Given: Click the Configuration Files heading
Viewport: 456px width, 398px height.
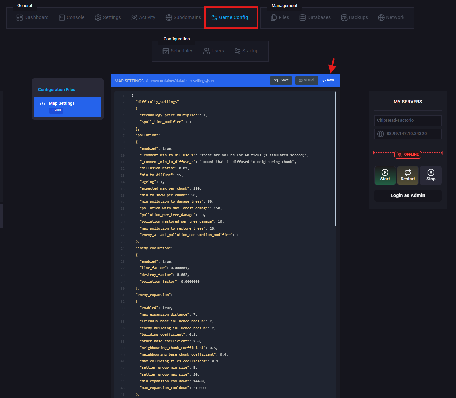Looking at the screenshot, I should 57,90.
